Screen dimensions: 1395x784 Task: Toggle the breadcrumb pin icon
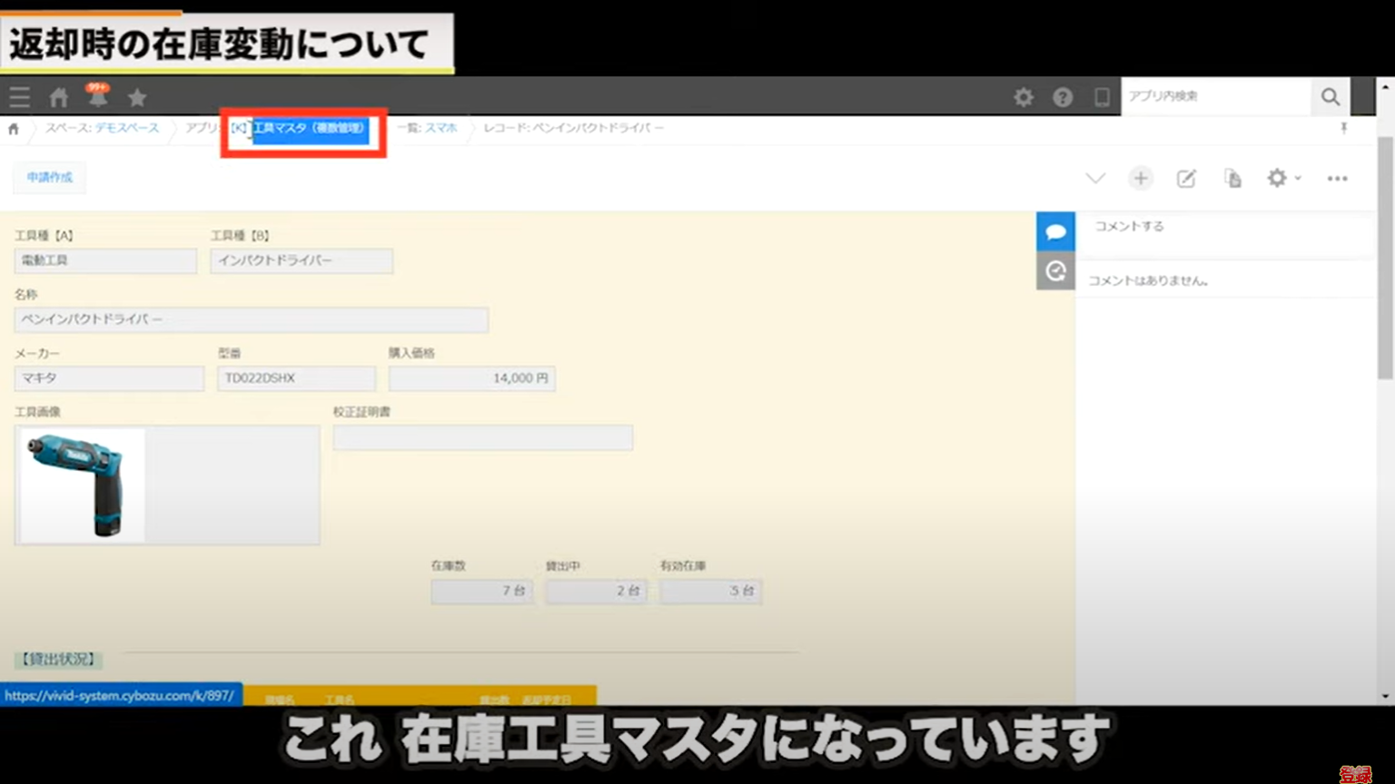pyautogui.click(x=1343, y=128)
